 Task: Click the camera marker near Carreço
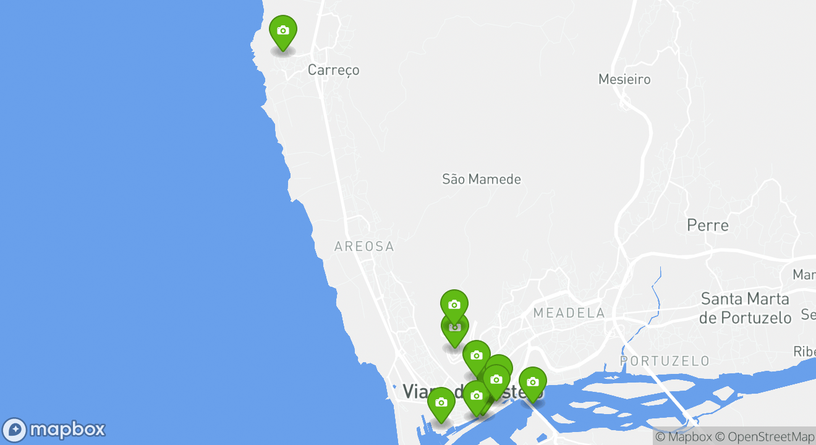(x=283, y=32)
